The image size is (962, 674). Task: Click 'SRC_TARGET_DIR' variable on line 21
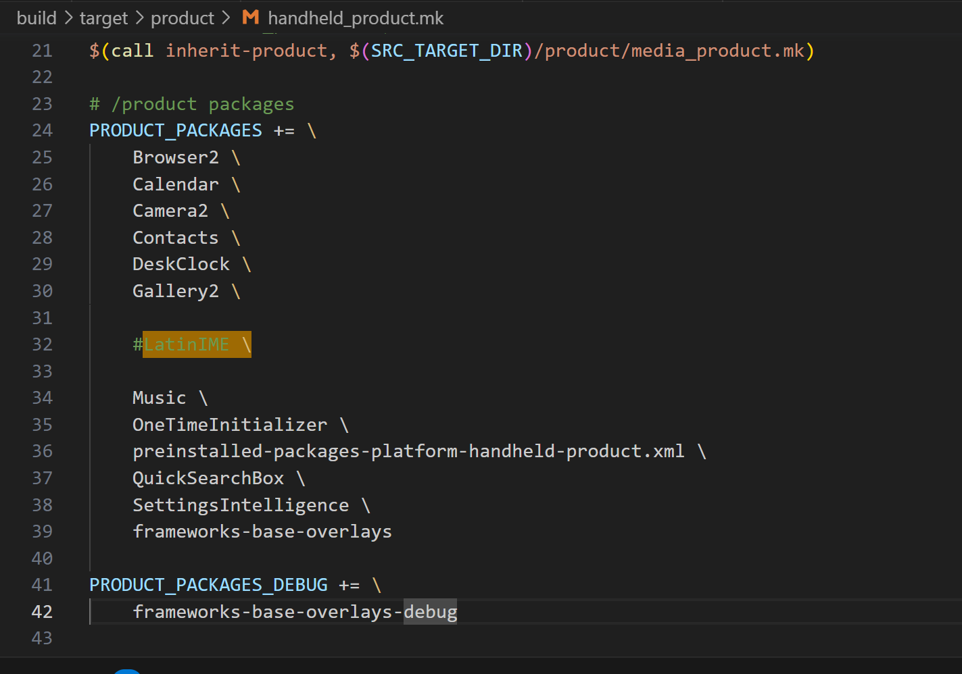[447, 51]
